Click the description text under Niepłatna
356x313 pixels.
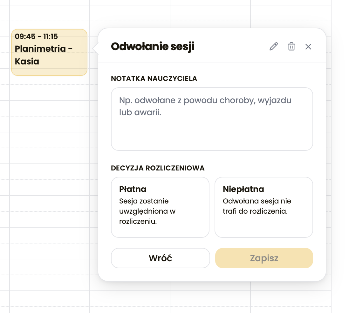[x=256, y=206]
